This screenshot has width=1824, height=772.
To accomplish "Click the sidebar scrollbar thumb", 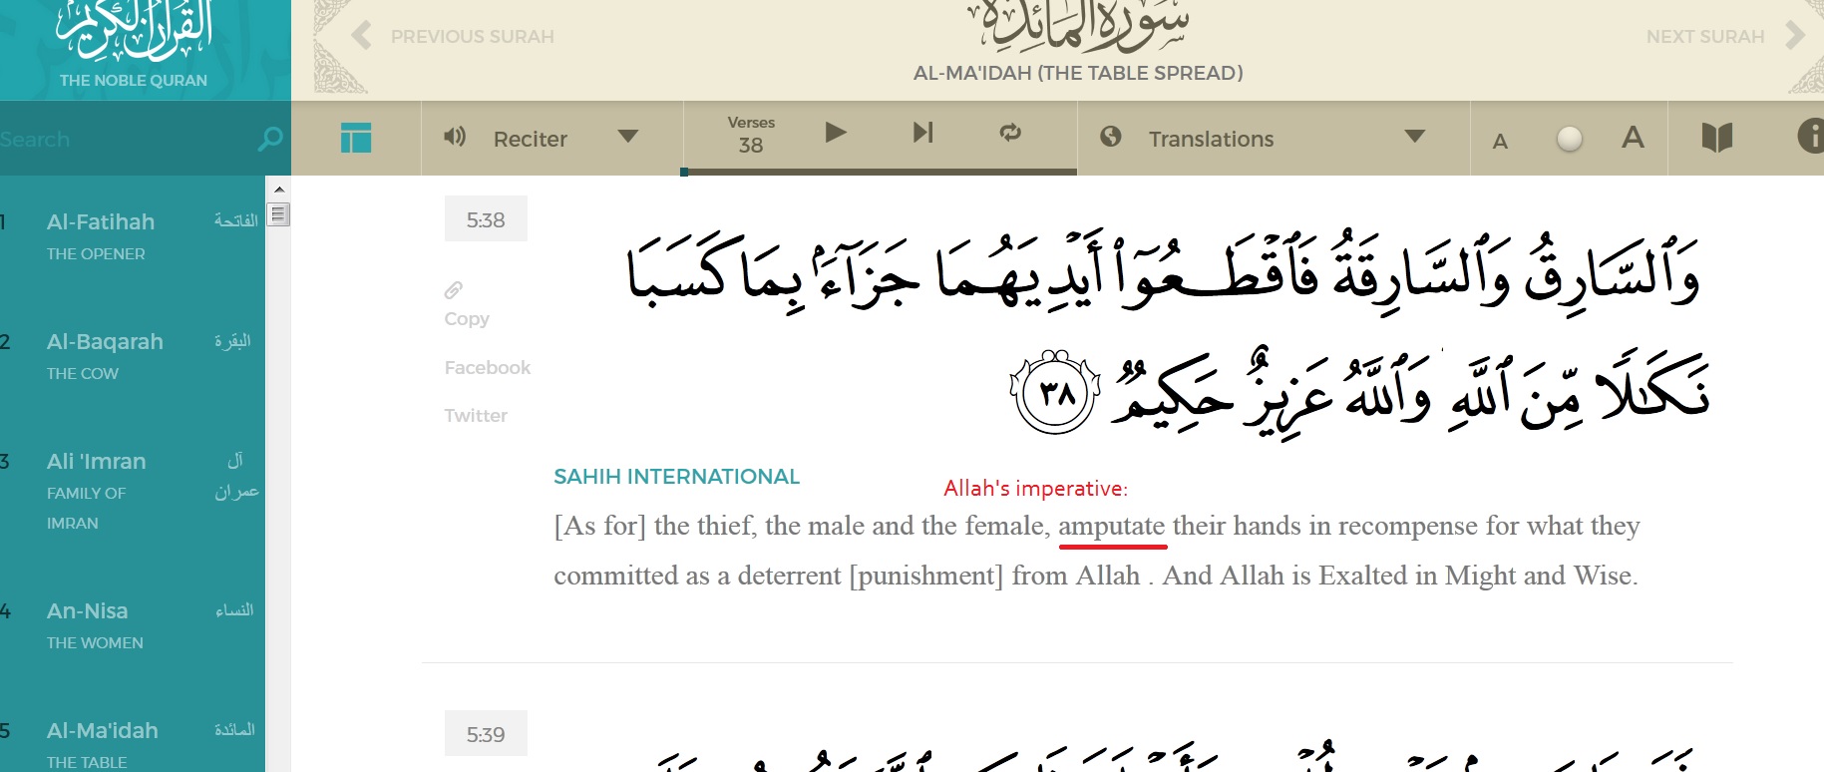I will point(278,214).
